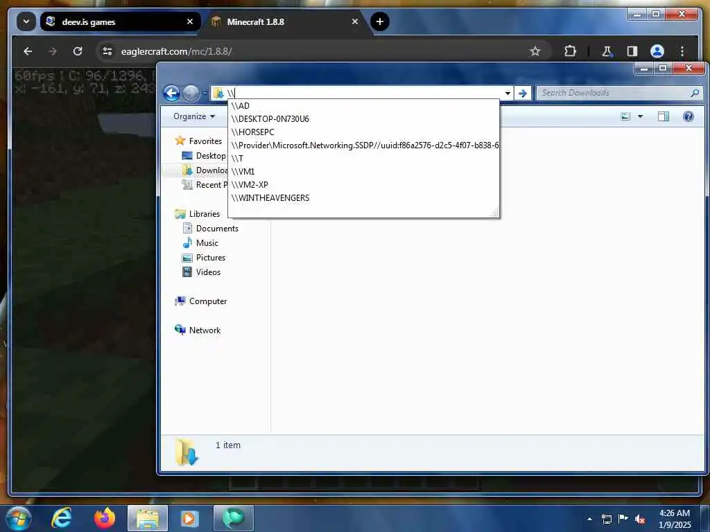Open the Windows Start button
This screenshot has width=710, height=532.
[x=18, y=518]
